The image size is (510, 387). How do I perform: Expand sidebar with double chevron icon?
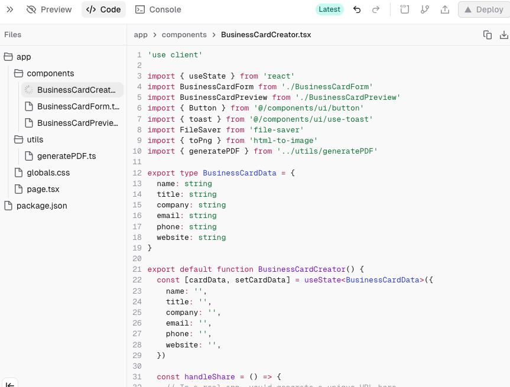tap(9, 9)
